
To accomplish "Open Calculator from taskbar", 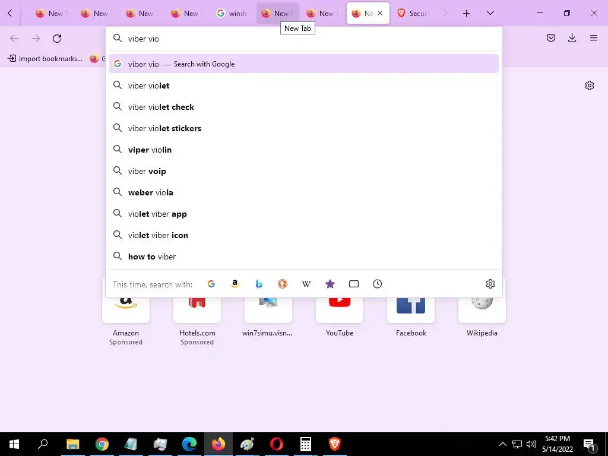I will 306,444.
